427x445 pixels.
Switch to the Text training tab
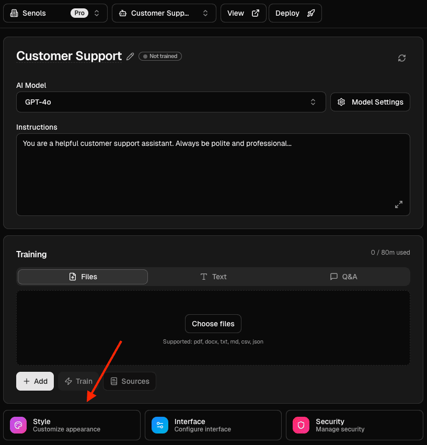(213, 277)
